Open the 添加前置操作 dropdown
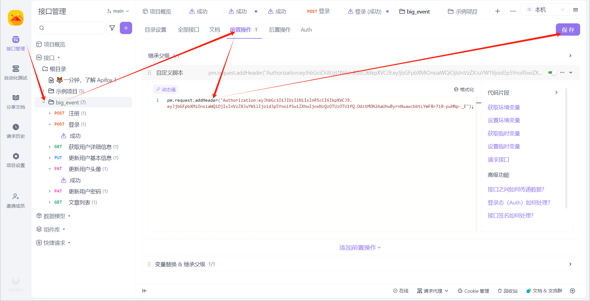Image resolution: width=590 pixels, height=301 pixels. point(360,248)
